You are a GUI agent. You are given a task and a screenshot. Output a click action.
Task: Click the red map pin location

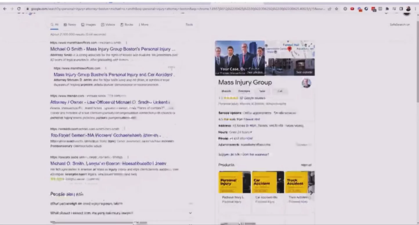point(289,49)
